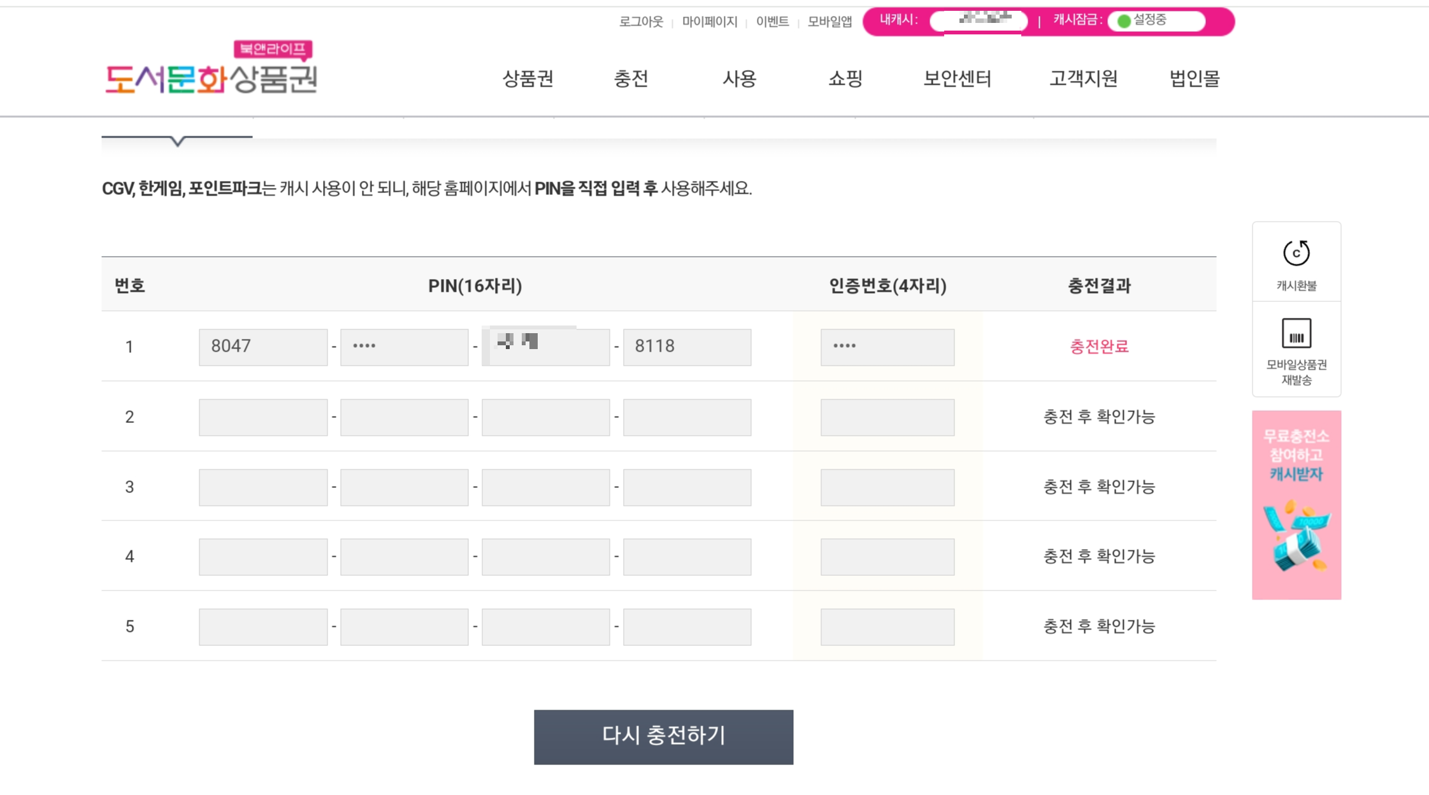This screenshot has width=1429, height=795.
Task: Click the green 캐시잠금 status indicator
Action: coord(1124,21)
